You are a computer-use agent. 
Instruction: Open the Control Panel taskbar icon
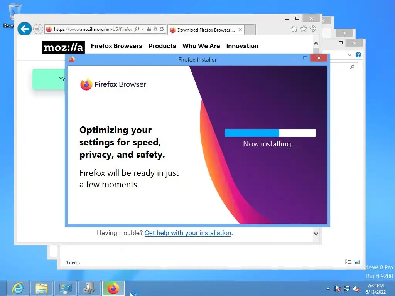tap(66, 288)
